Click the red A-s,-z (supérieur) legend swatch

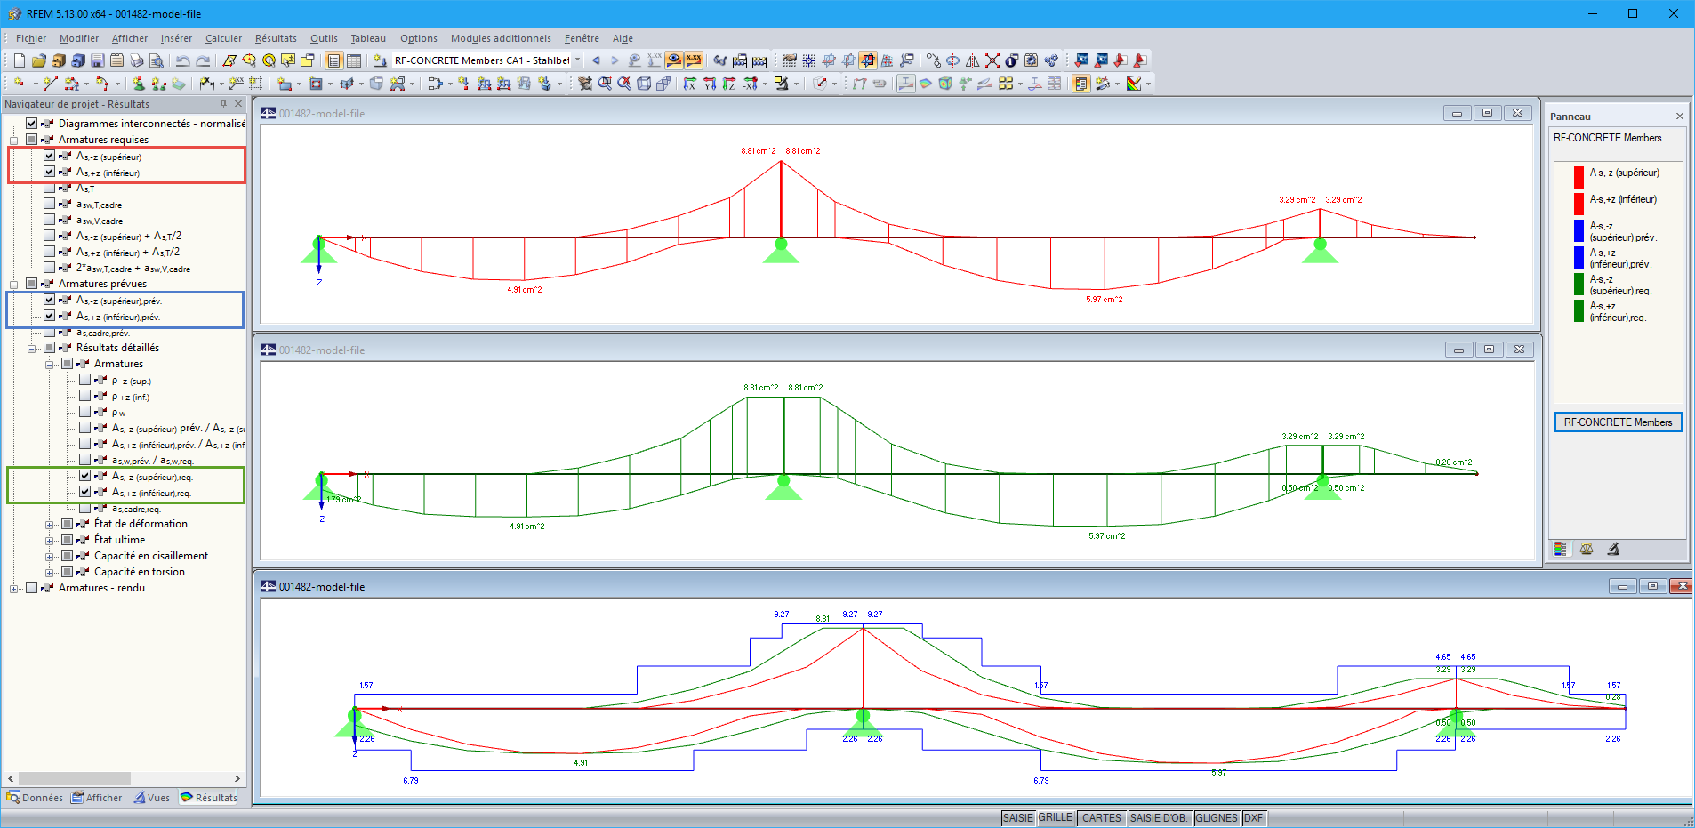[x=1579, y=177]
